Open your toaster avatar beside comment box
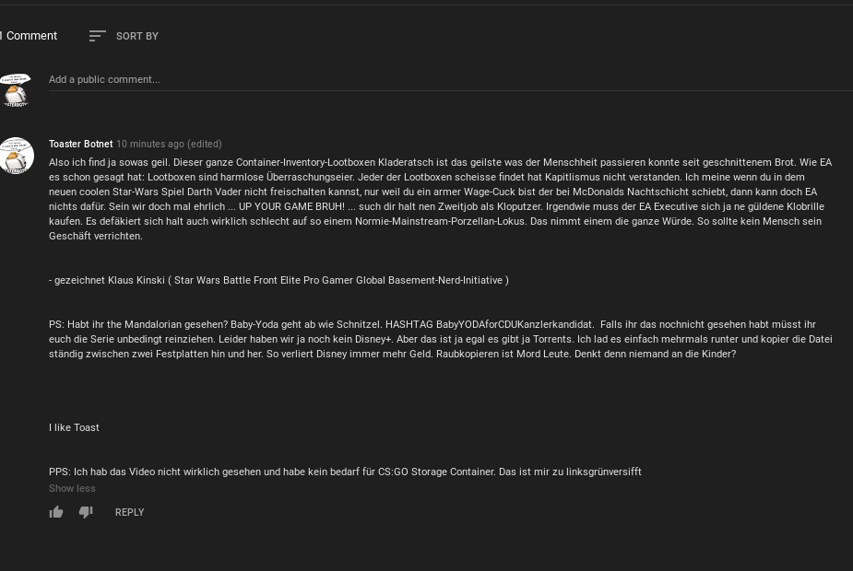 pyautogui.click(x=16, y=90)
